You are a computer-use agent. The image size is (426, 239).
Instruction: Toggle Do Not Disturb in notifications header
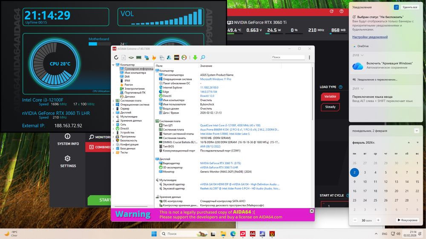[x=396, y=7]
